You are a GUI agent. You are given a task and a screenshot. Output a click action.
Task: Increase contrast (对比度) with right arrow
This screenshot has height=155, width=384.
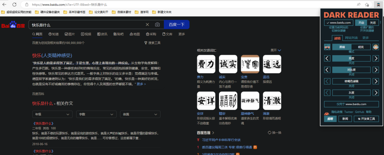(376, 70)
